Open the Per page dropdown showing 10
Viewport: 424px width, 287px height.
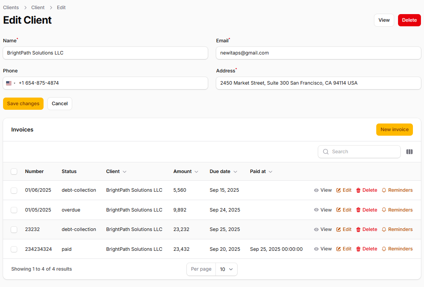(226, 269)
